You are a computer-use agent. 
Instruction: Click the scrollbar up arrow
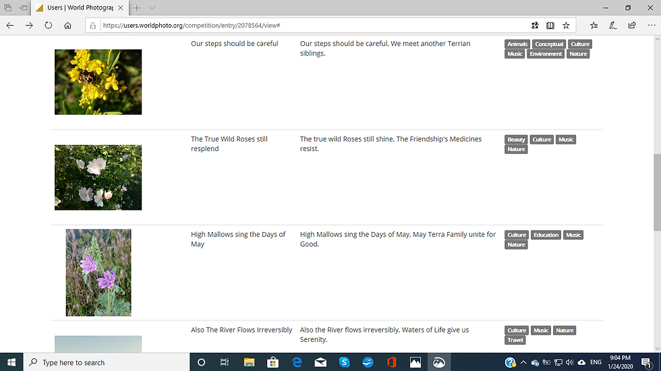(x=657, y=39)
